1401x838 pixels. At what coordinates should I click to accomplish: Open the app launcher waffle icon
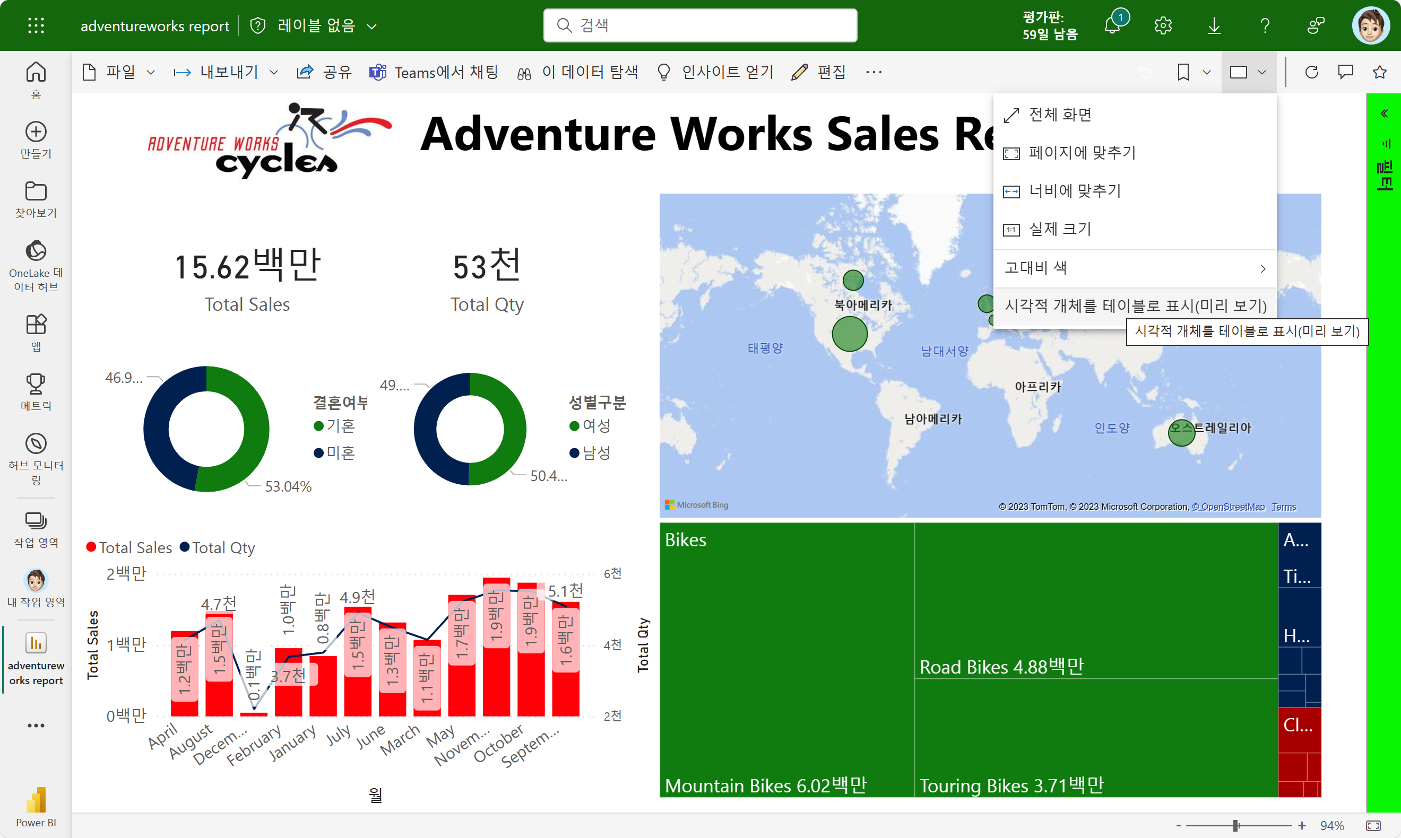pyautogui.click(x=36, y=25)
